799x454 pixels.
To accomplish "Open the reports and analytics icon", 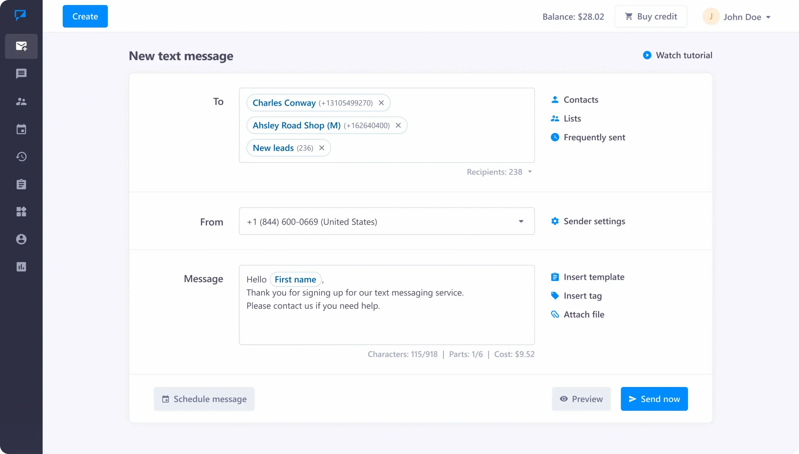I will pos(21,266).
